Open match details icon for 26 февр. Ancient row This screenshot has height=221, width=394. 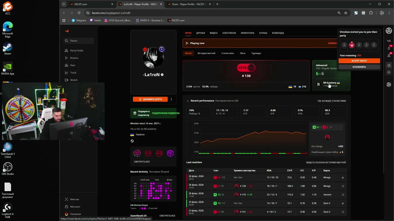tap(343, 195)
